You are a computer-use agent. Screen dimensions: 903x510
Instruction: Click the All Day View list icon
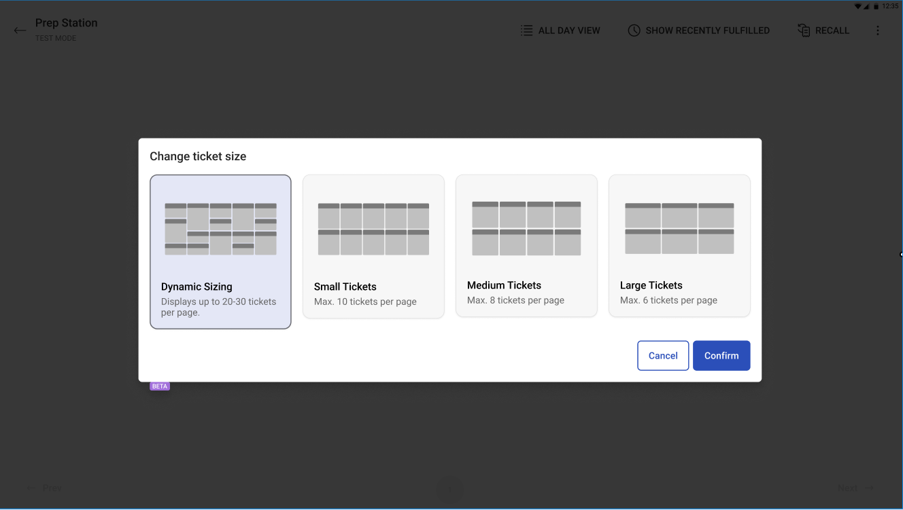coord(526,30)
